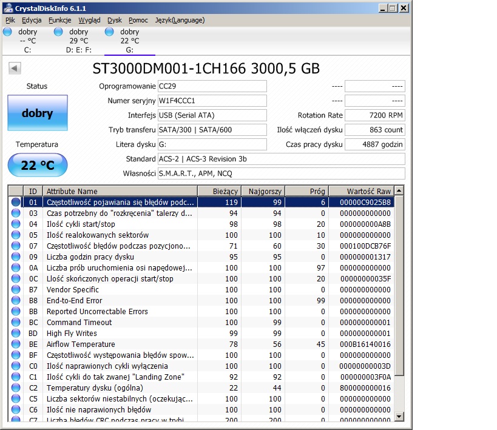Click status orb for attribute 0A row

[16, 267]
